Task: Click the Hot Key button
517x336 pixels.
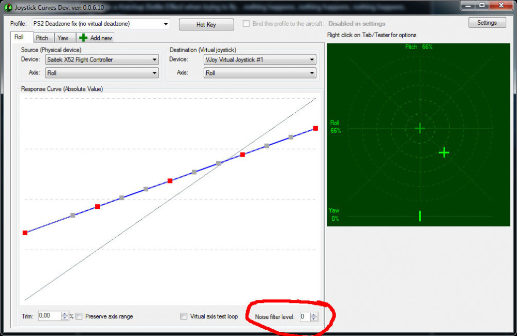Action: [206, 24]
